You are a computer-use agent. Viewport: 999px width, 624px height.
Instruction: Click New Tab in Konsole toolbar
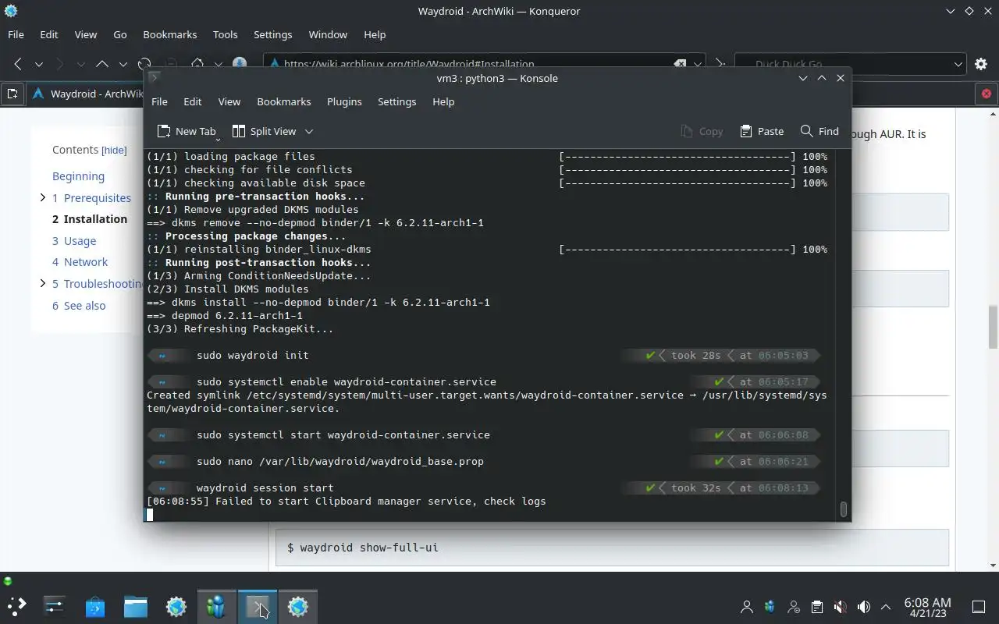[x=187, y=131]
